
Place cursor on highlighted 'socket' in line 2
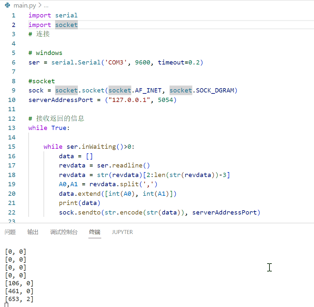pos(66,25)
